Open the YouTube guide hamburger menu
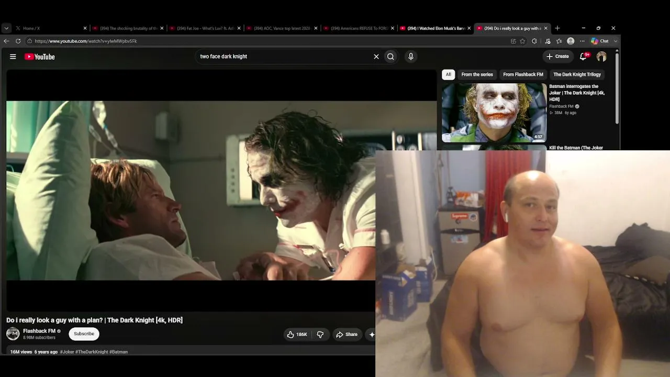 13,57
